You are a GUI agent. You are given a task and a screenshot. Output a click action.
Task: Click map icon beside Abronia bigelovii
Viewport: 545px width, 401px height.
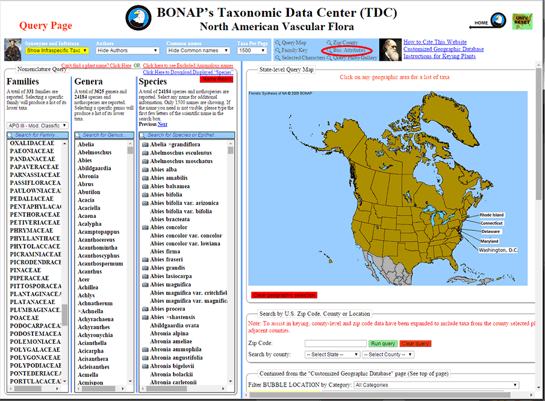click(x=145, y=366)
